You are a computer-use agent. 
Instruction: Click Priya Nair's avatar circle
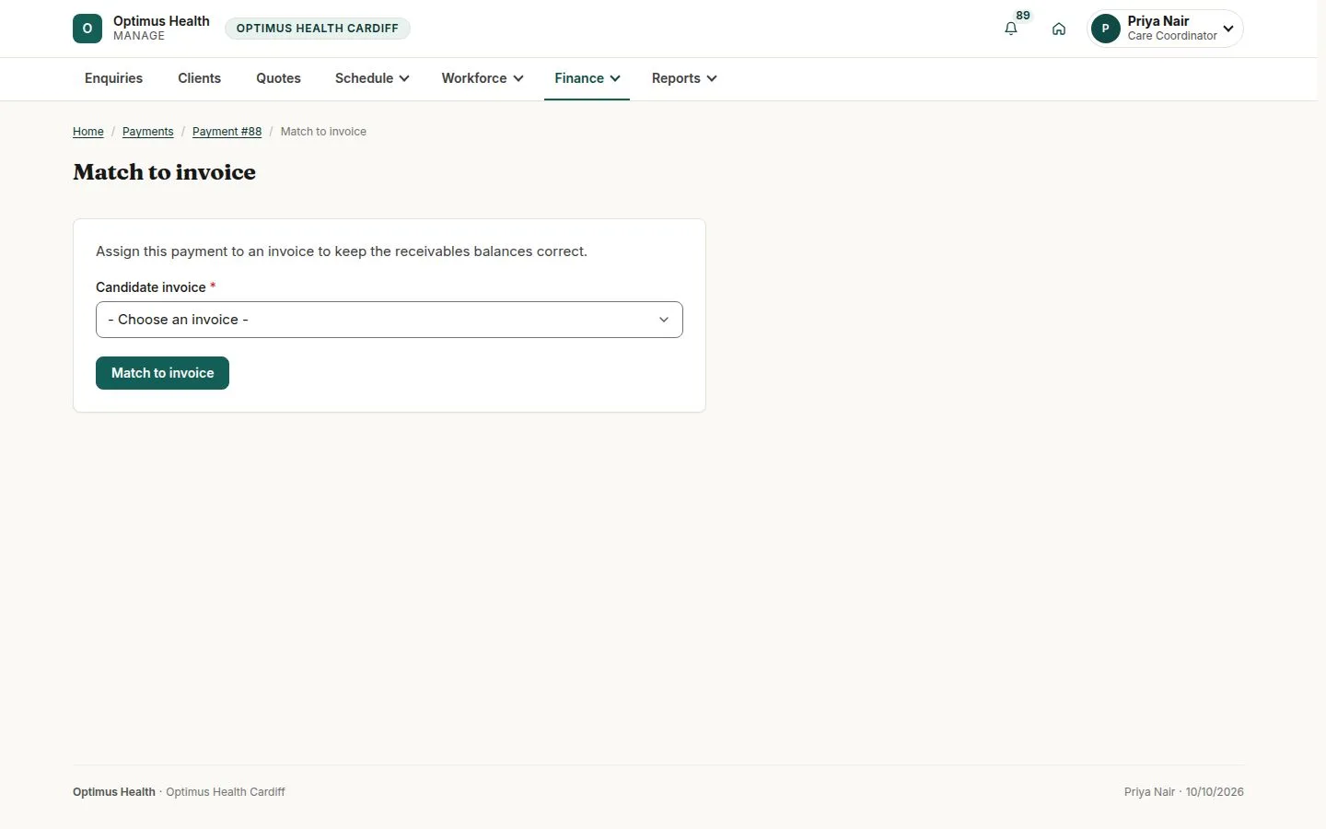point(1105,29)
